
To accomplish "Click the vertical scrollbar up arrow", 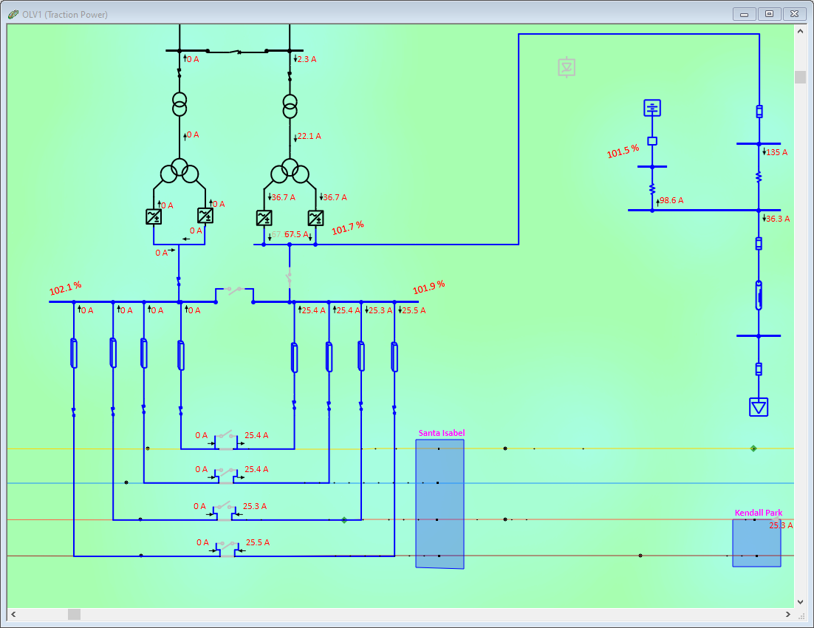I will (800, 30).
